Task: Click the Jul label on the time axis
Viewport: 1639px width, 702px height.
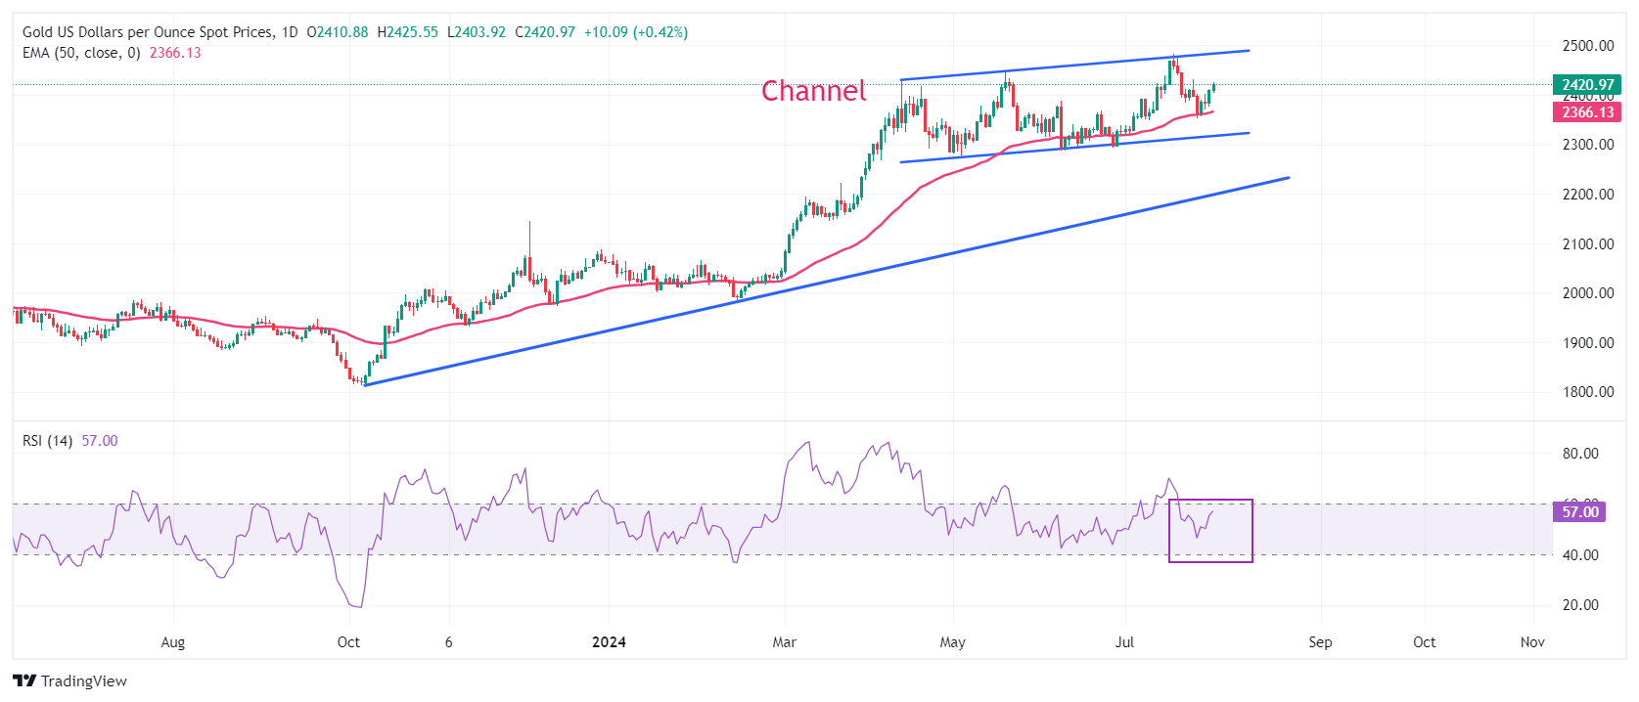Action: (x=1124, y=642)
